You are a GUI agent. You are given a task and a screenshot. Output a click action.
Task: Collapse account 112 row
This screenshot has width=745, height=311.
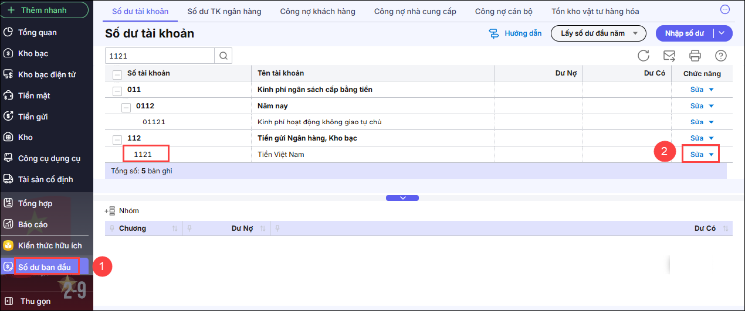coord(117,138)
